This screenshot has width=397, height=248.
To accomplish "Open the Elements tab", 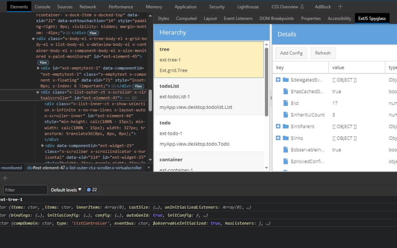I will click(x=19, y=7).
